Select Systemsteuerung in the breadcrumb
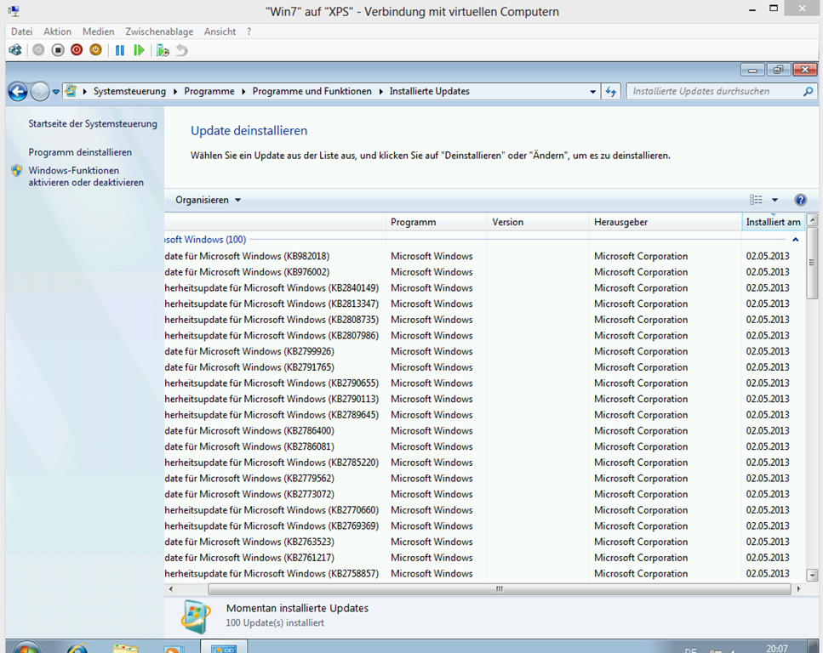This screenshot has width=823, height=653. pos(129,91)
